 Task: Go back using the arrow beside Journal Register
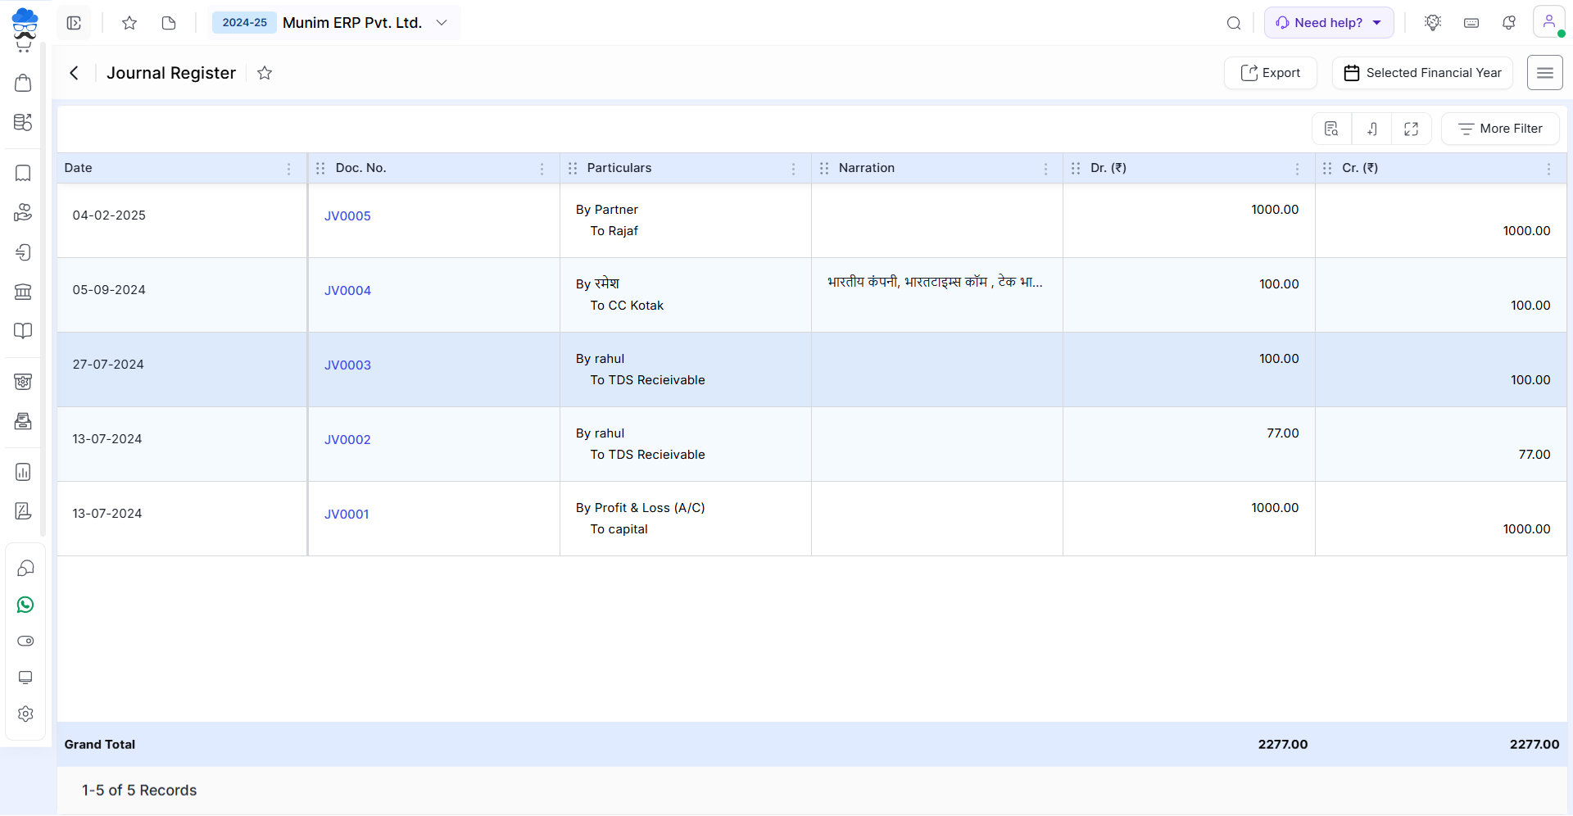click(x=74, y=73)
